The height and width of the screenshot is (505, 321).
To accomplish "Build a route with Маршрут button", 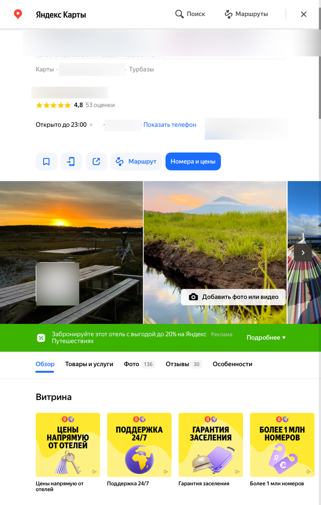I will pyautogui.click(x=136, y=161).
